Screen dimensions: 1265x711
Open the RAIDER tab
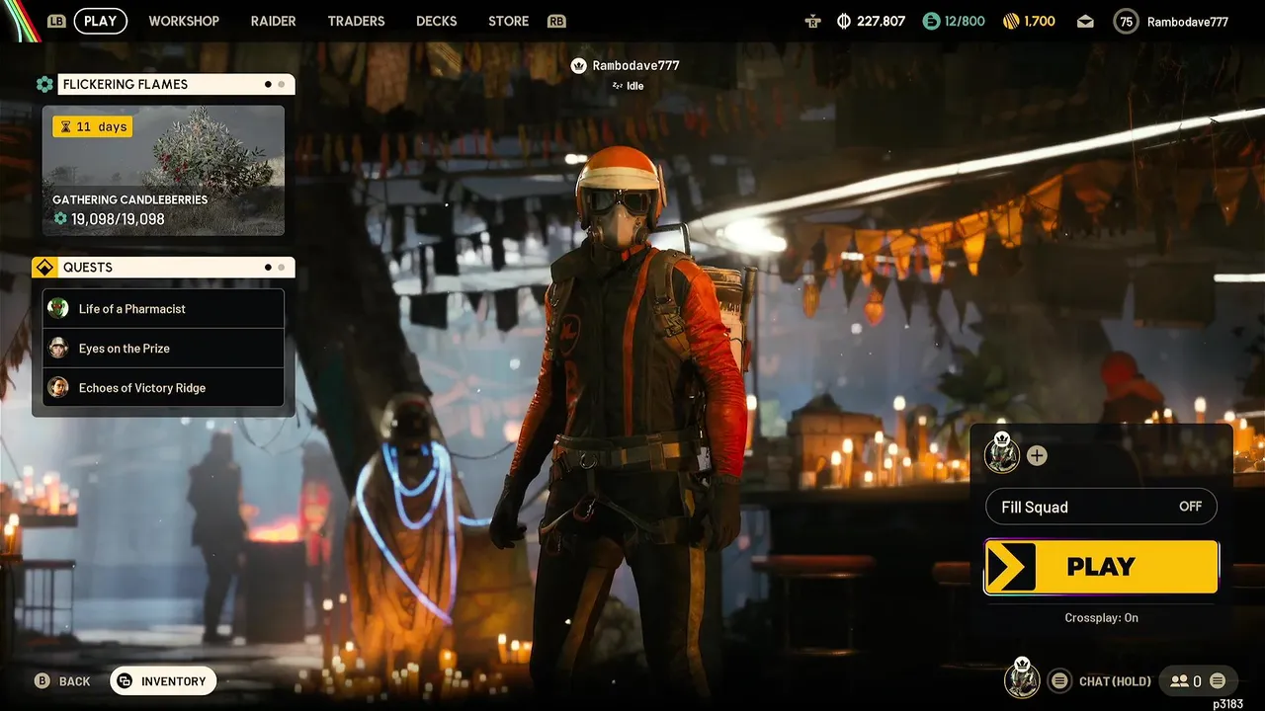[274, 21]
